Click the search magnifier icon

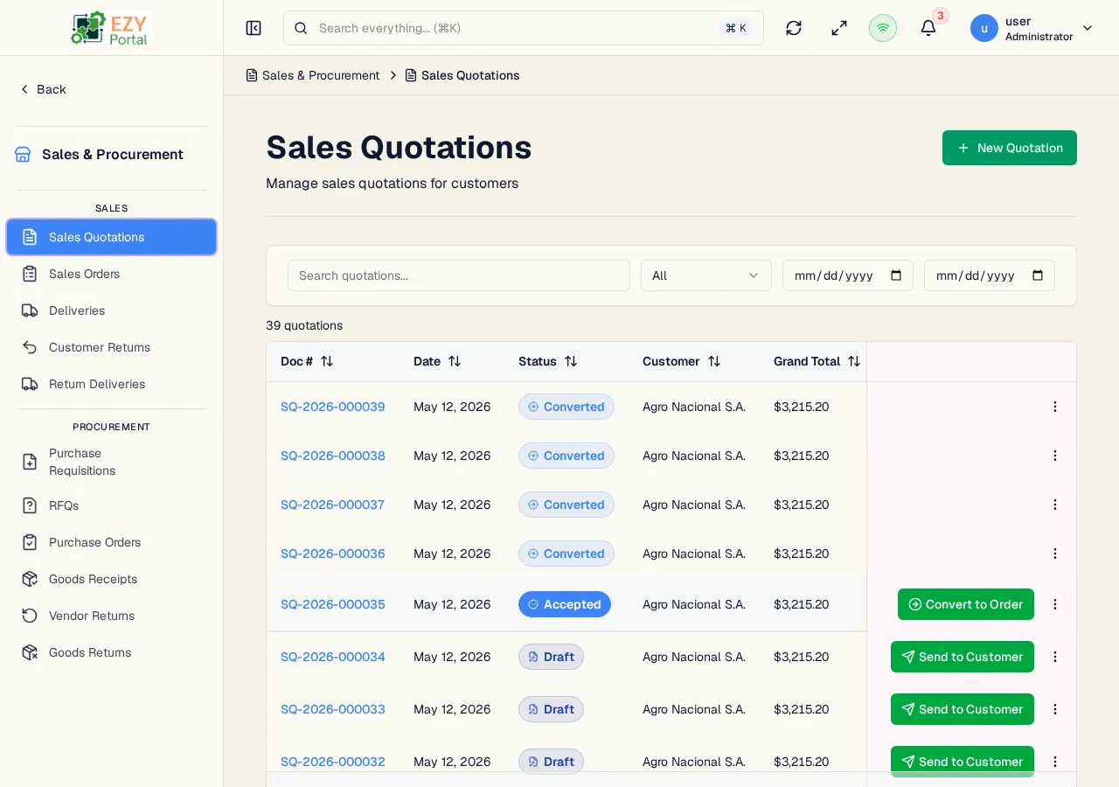pyautogui.click(x=301, y=28)
